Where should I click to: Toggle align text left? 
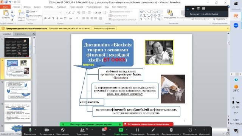coord(84,18)
